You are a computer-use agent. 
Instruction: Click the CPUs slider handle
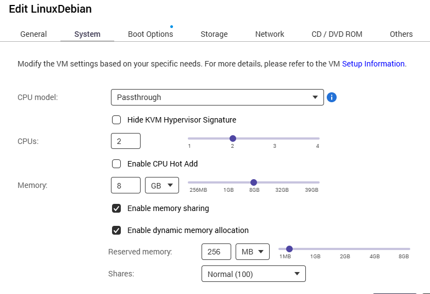pyautogui.click(x=232, y=138)
